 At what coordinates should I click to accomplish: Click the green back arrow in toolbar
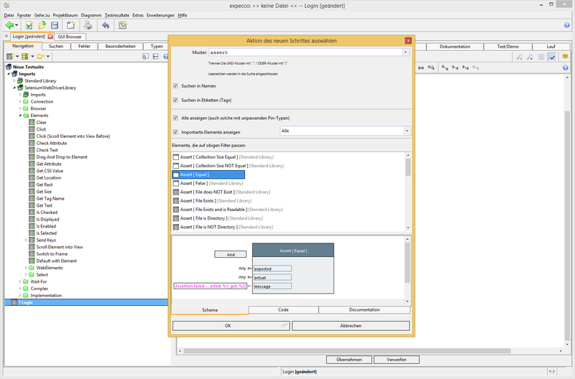[x=10, y=25]
